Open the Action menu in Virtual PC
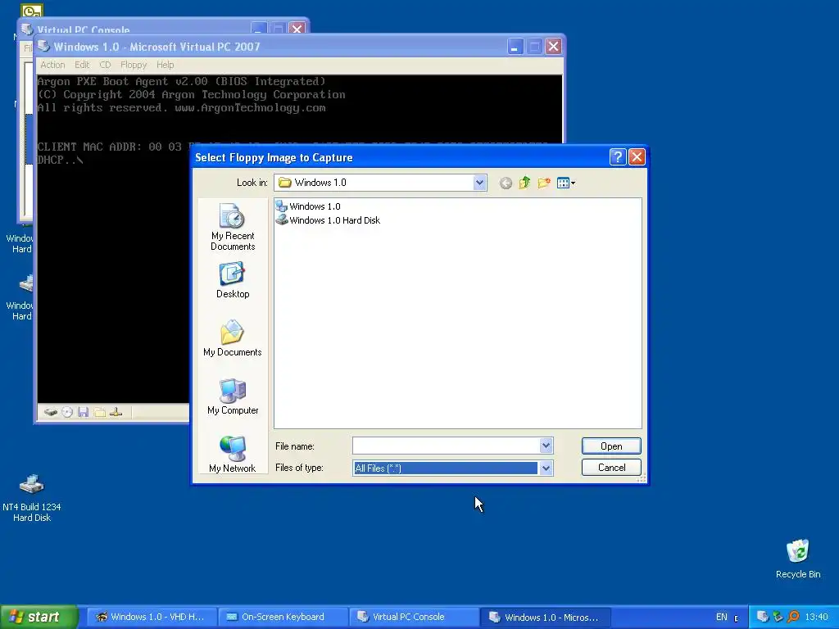Screen dimensions: 839x629 (52, 65)
